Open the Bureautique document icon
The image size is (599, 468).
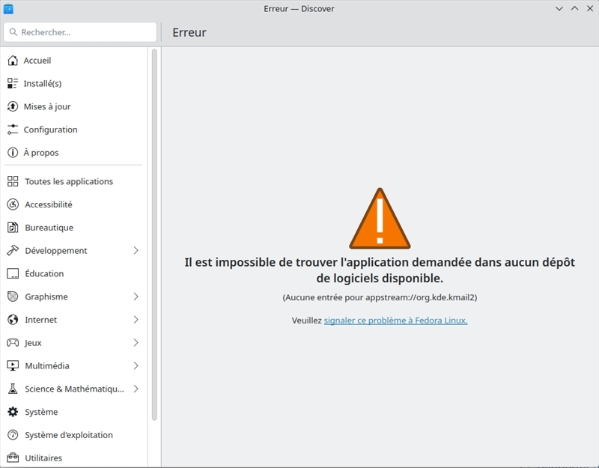tap(13, 228)
